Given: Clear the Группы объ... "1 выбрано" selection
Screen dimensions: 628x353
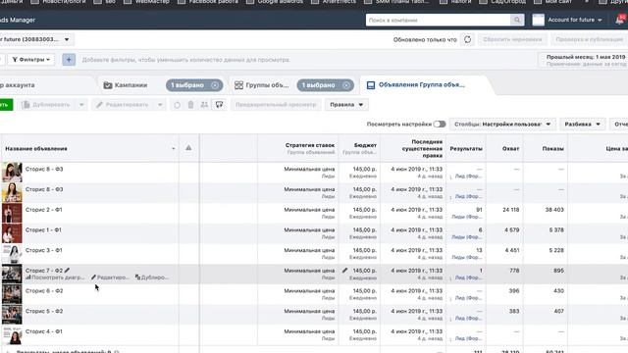Looking at the screenshot, I should pyautogui.click(x=346, y=85).
